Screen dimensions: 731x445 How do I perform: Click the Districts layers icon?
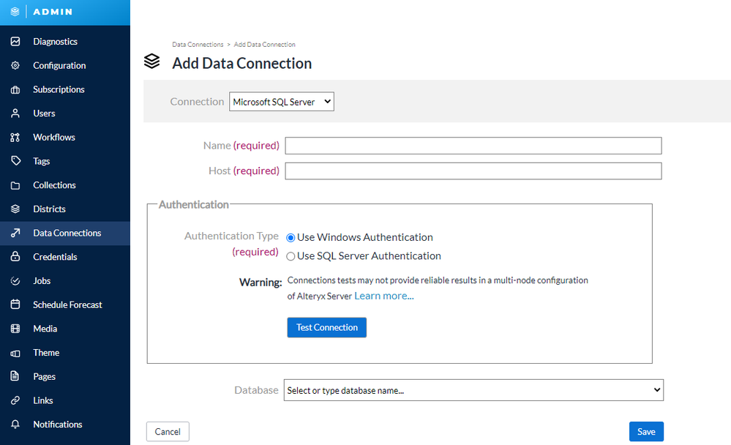[15, 209]
